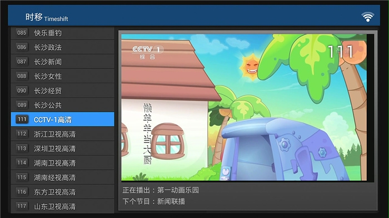Select channel 113 深圳卫视高清
The height and width of the screenshot is (218, 389).
click(62, 149)
